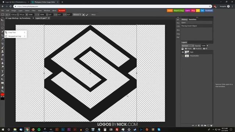Choose Perspective Crop from flyout
The image size is (235, 132).
point(15,36)
